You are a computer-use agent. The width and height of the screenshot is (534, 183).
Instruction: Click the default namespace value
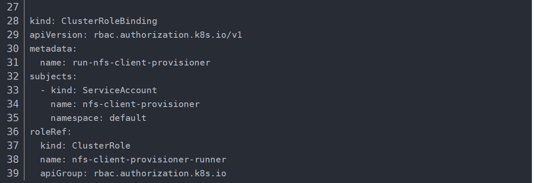coord(128,118)
